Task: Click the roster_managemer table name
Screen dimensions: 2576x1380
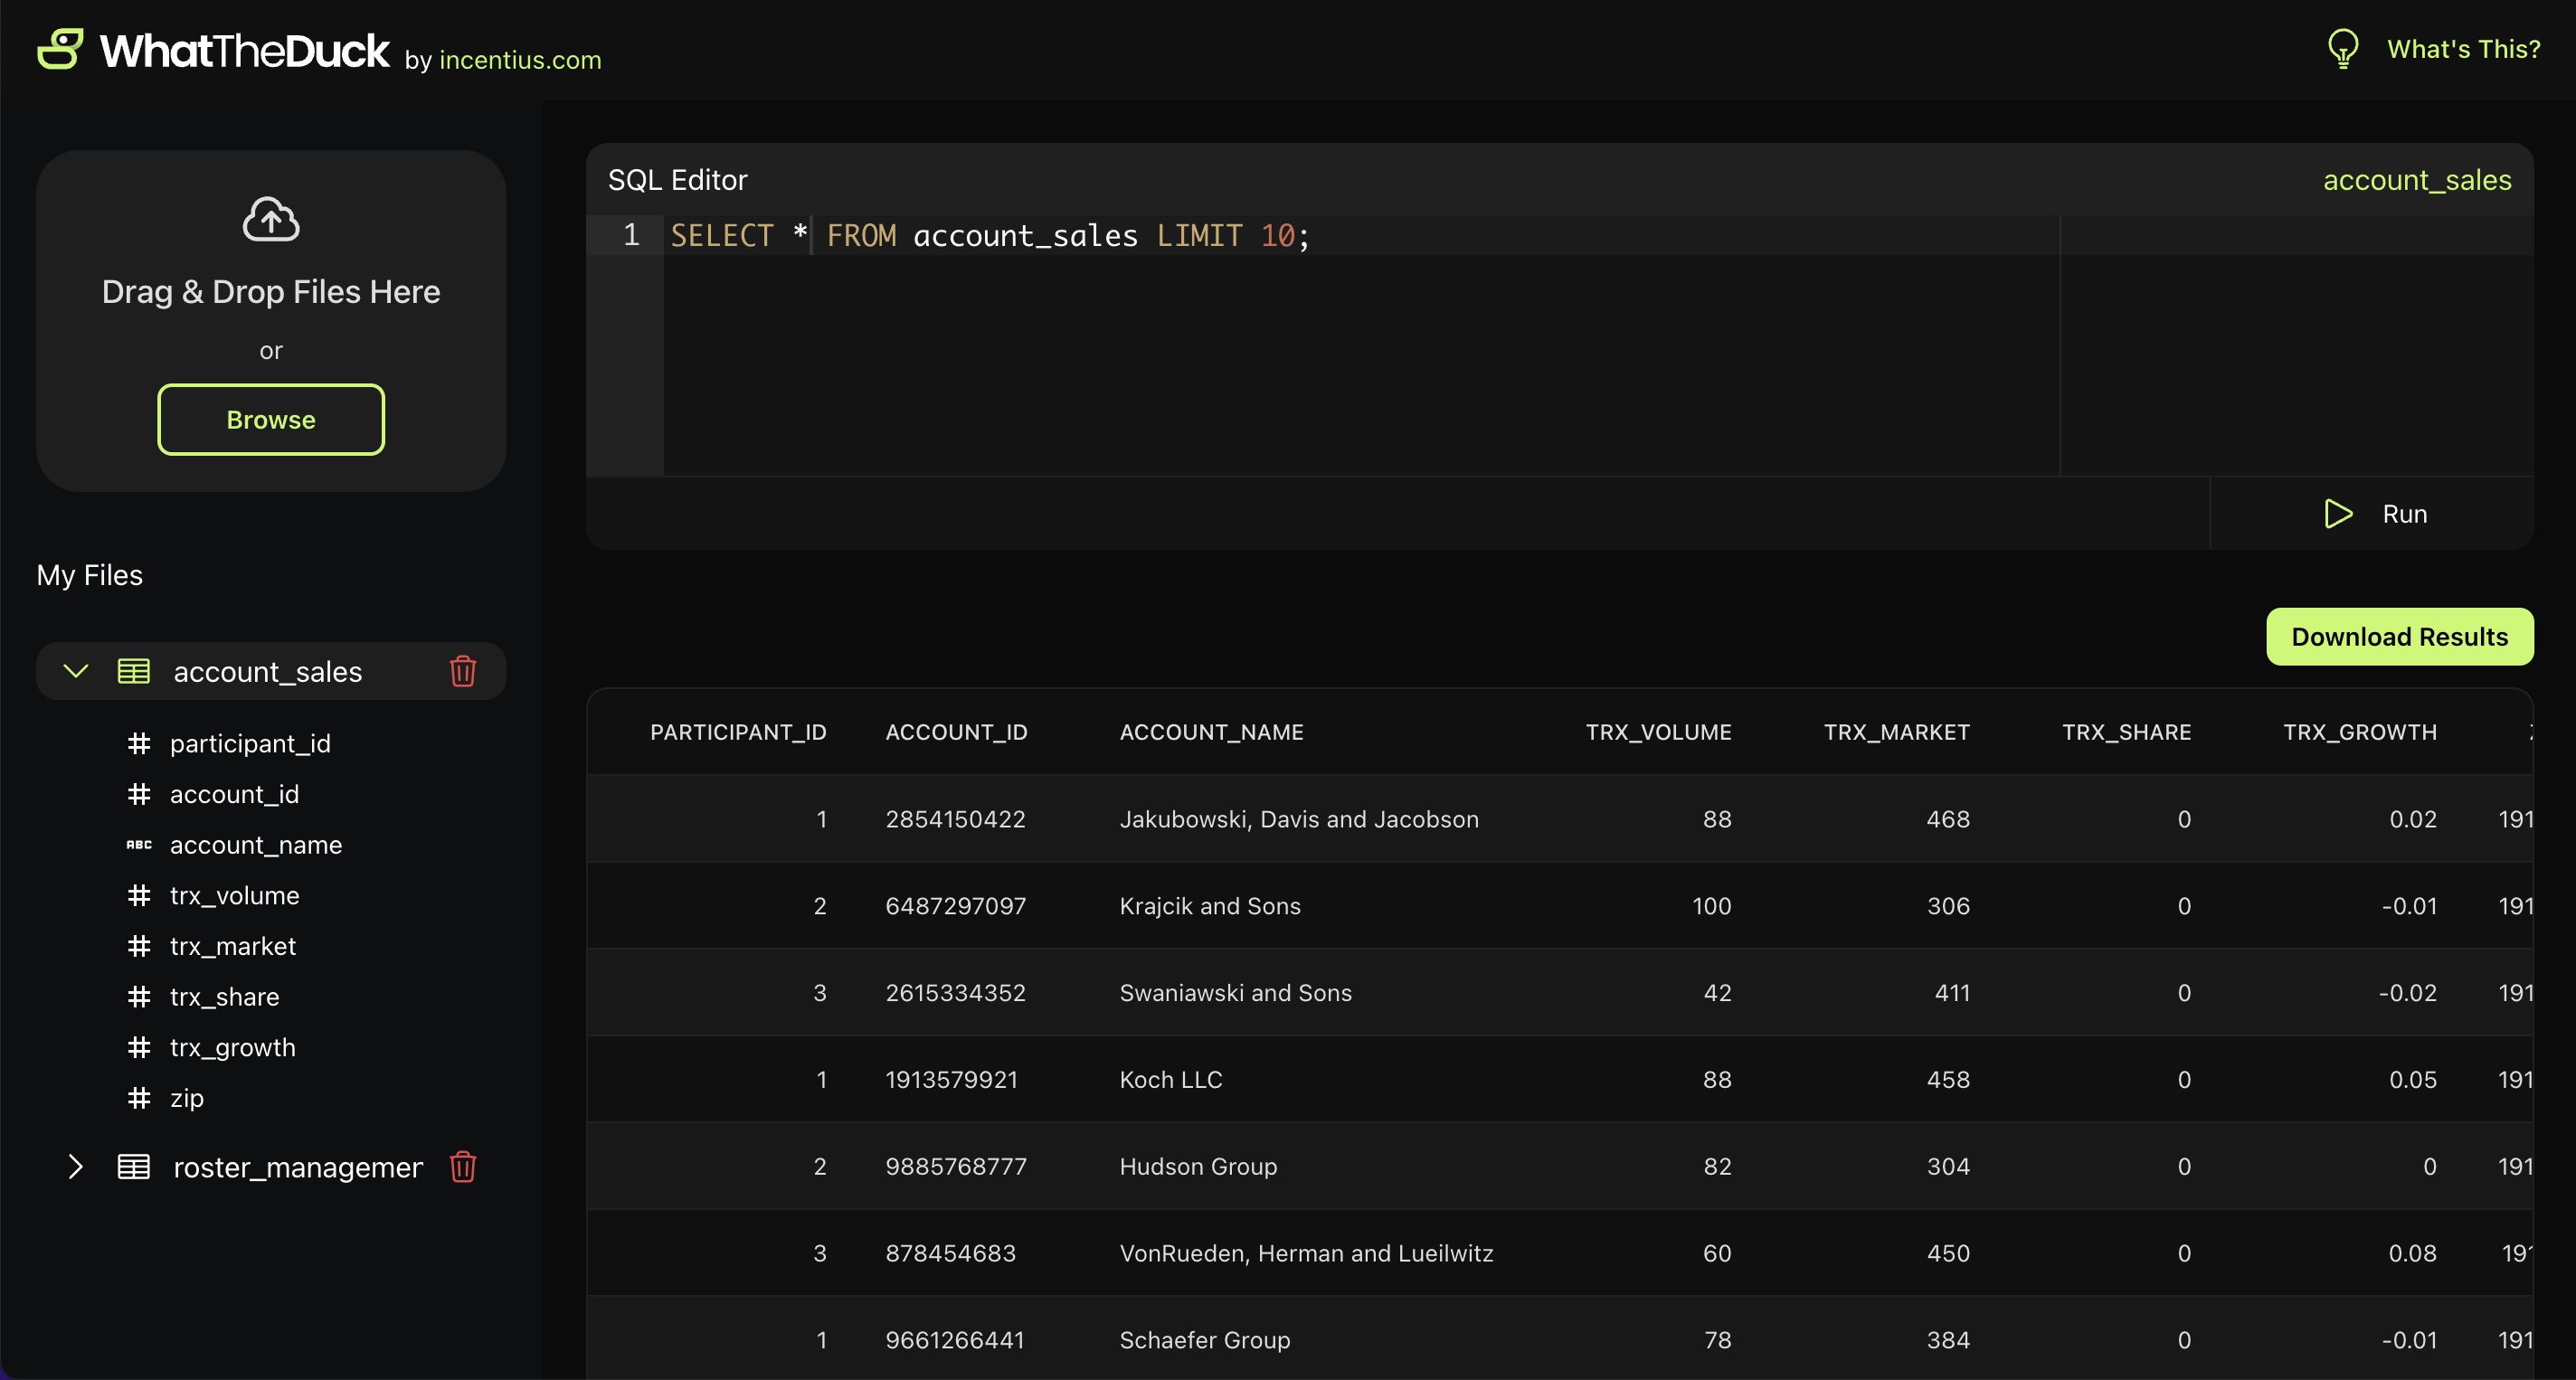Action: point(298,1167)
